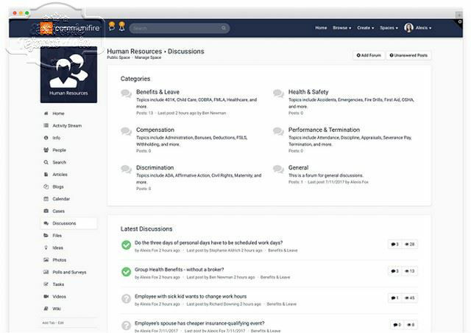
Task: Open the first notification bell icon
Action: click(112, 27)
